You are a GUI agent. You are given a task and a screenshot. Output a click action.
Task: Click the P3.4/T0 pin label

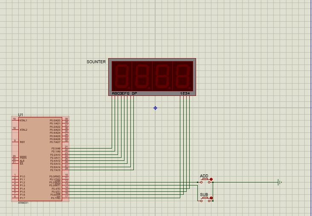pyautogui.click(x=56, y=189)
